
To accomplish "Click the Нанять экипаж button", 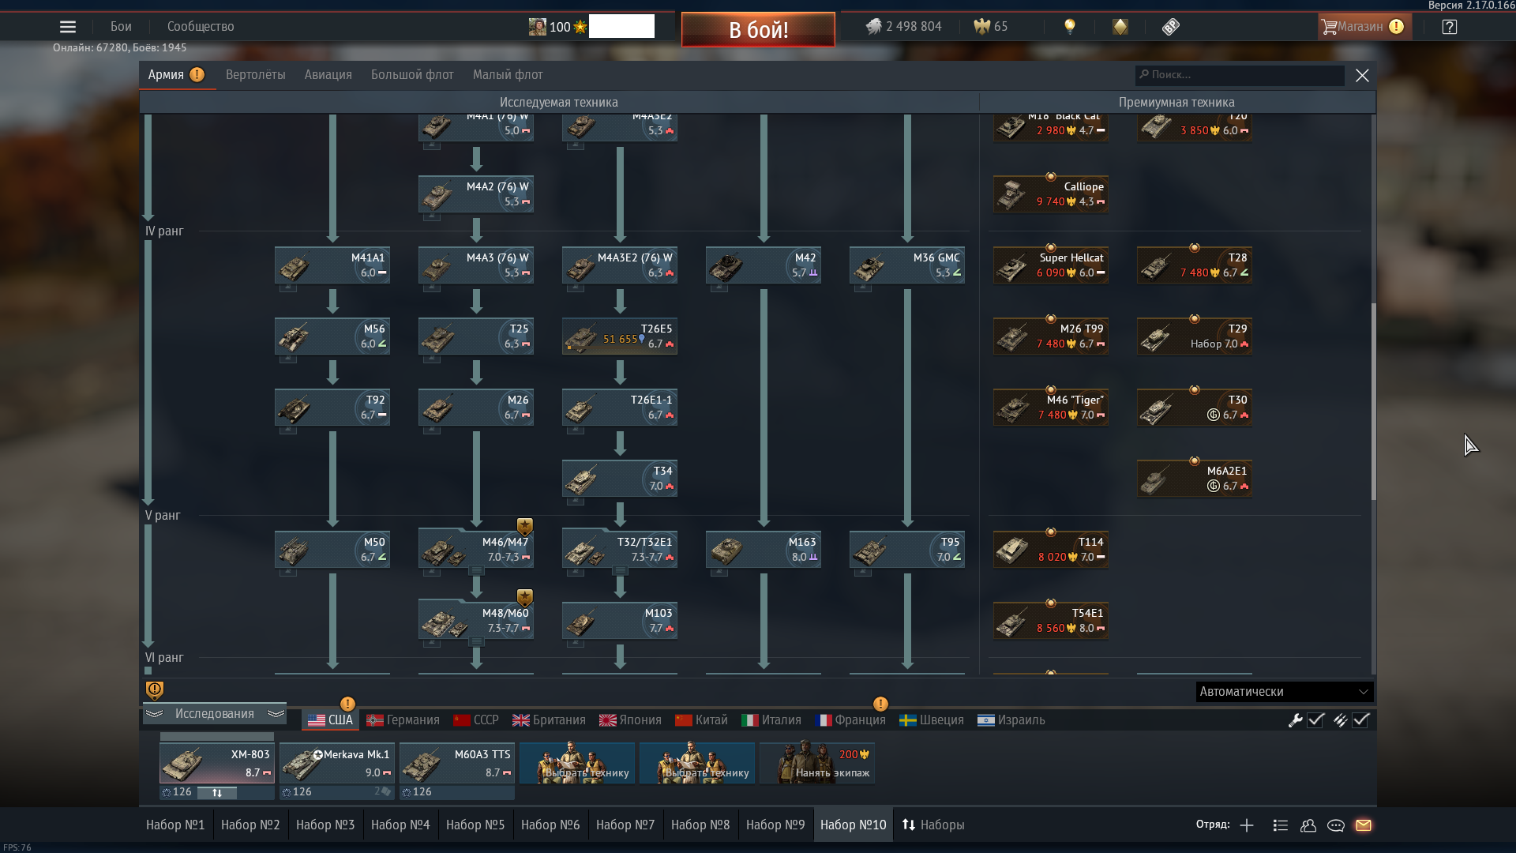I will click(817, 763).
